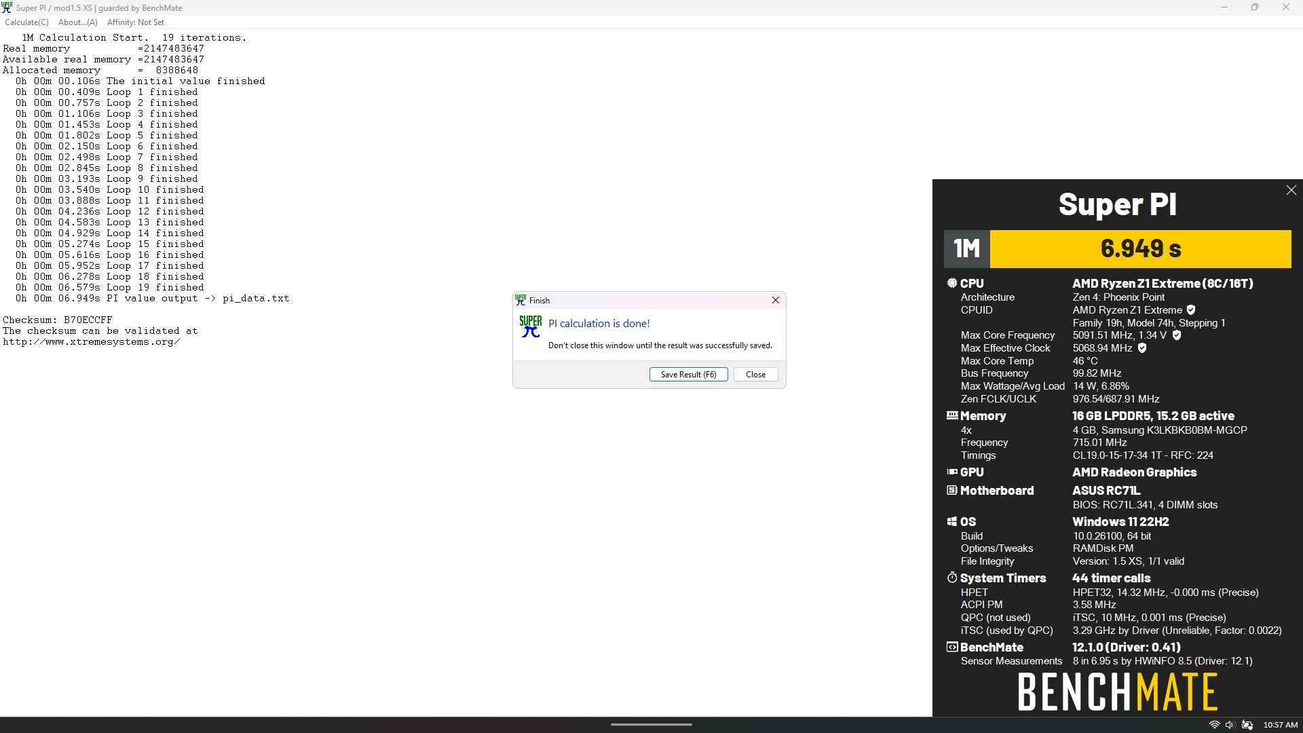Click 'Windows 11 22H2' text
Screen dimensions: 1303x733
click(x=1120, y=522)
